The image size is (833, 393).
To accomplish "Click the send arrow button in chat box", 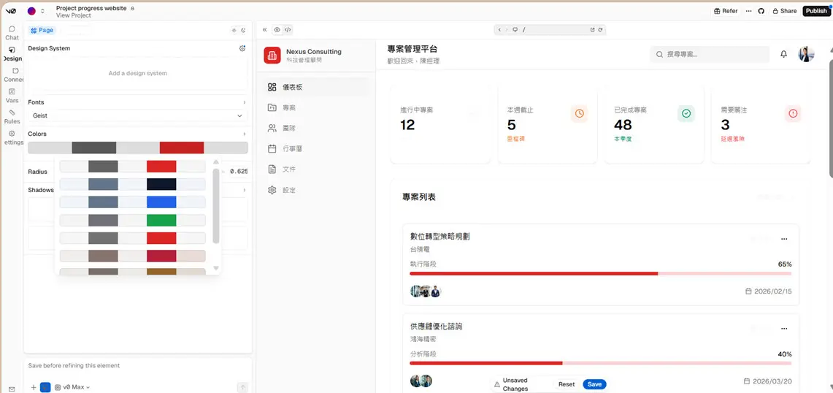I will [242, 387].
